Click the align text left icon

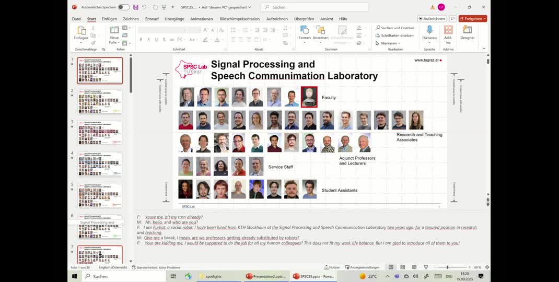[x=234, y=40]
